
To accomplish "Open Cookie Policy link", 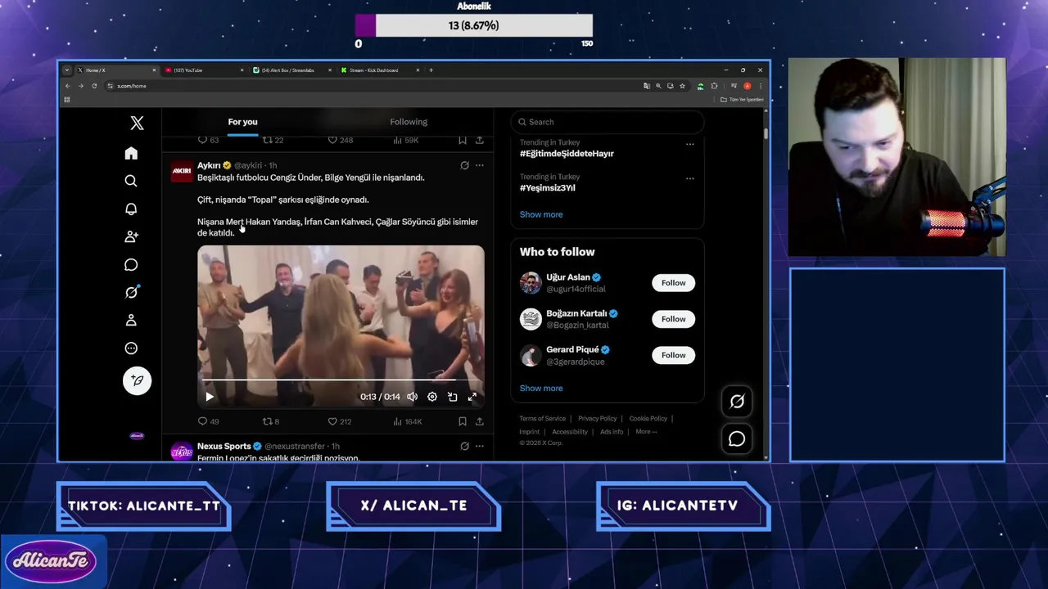I will (x=648, y=419).
